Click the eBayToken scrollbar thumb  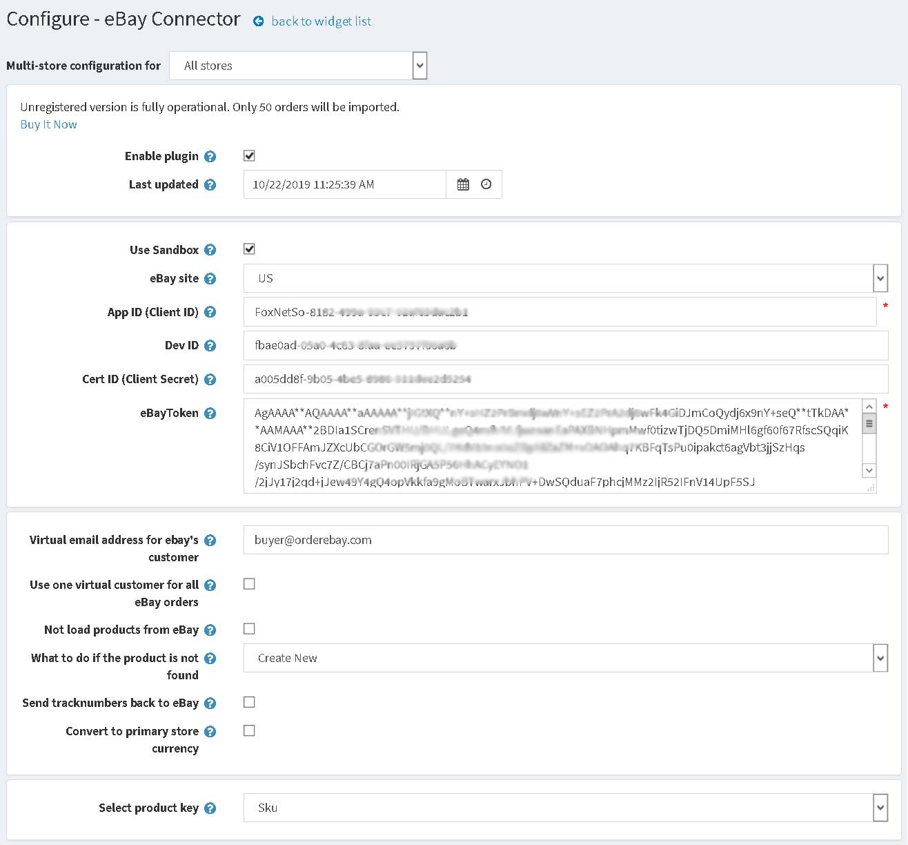869,424
